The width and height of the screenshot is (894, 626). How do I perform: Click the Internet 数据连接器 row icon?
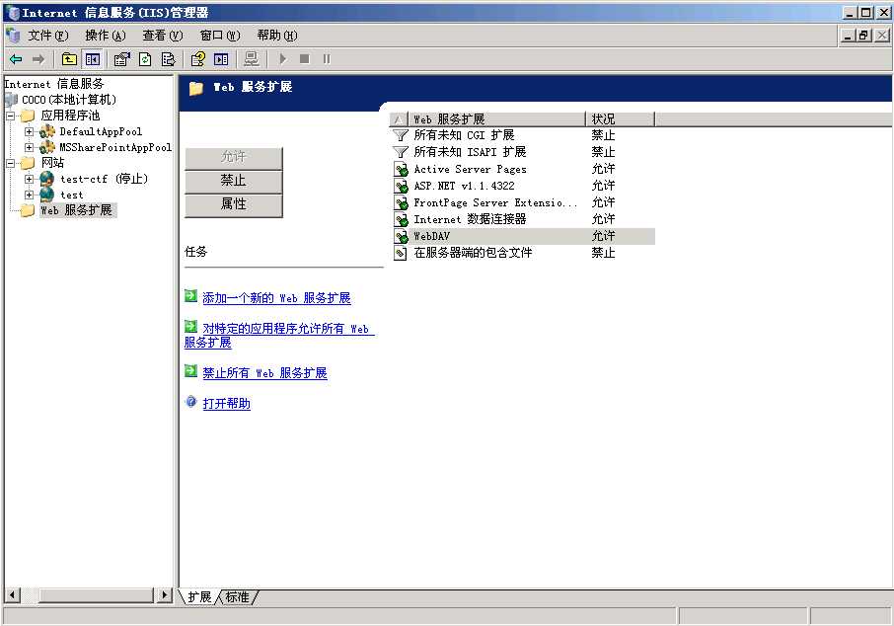[x=402, y=219]
